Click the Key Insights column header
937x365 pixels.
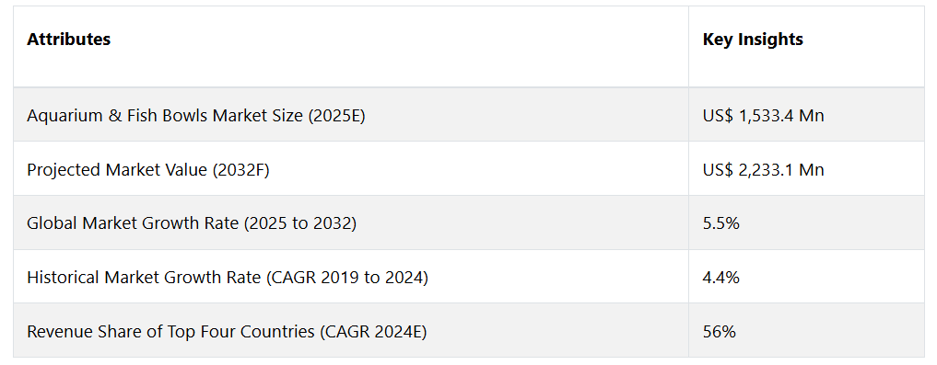pos(753,40)
